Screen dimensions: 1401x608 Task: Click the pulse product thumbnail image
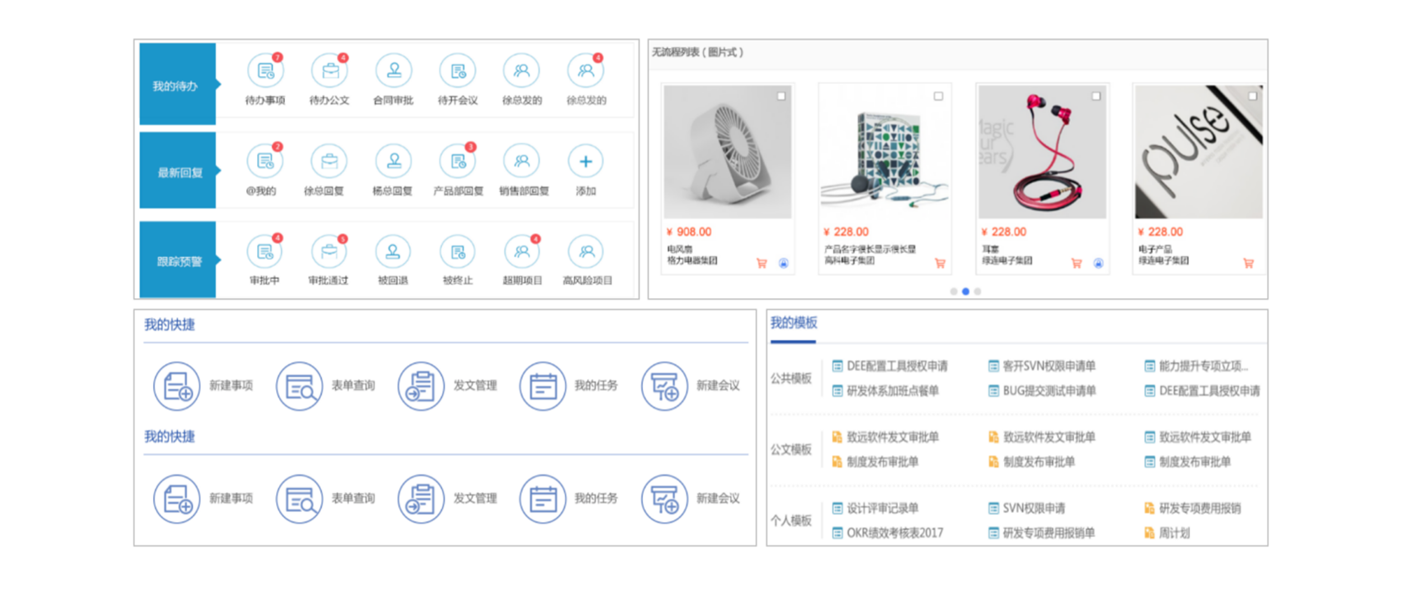(1199, 152)
